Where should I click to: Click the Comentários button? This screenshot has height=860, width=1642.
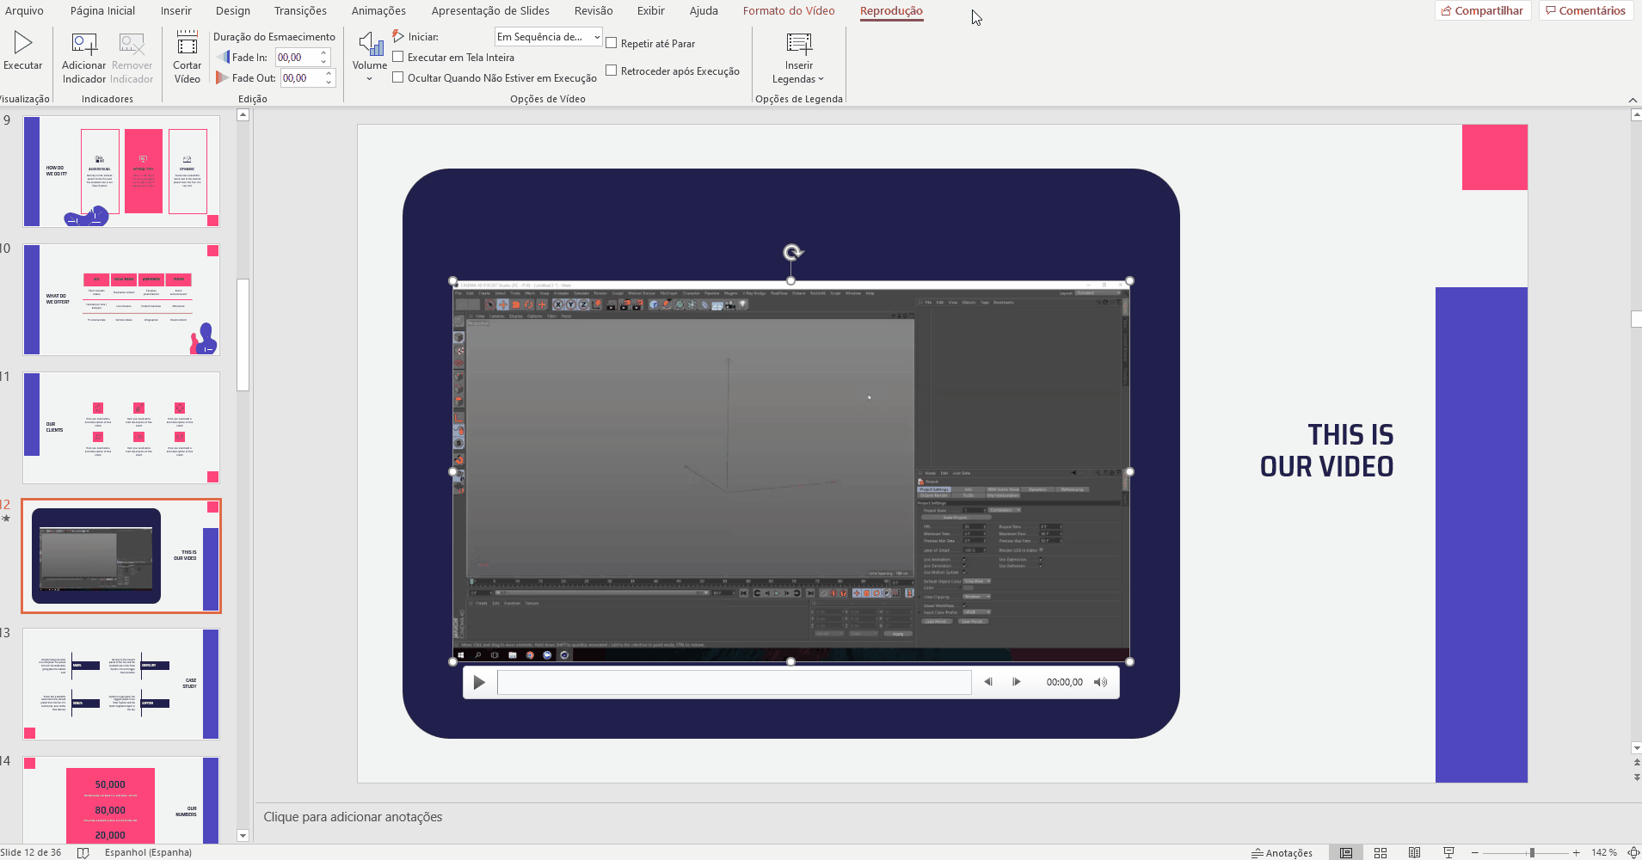tap(1586, 10)
